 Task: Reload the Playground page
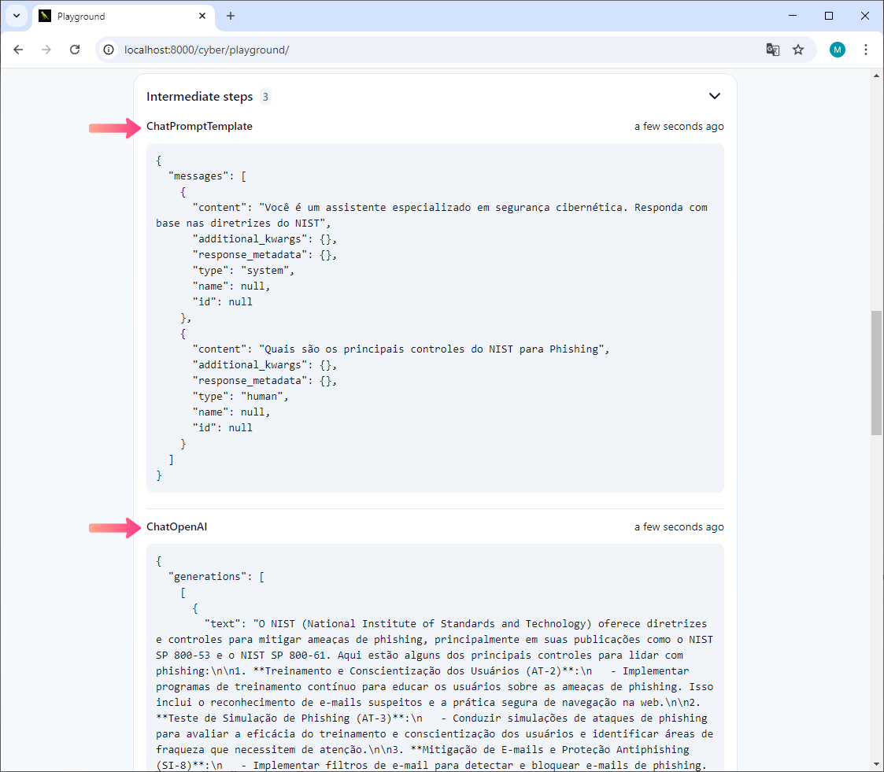(x=75, y=50)
